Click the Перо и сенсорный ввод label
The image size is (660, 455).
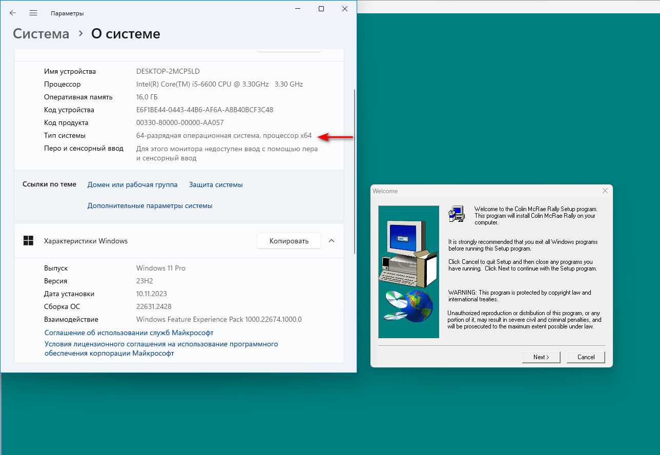[84, 148]
